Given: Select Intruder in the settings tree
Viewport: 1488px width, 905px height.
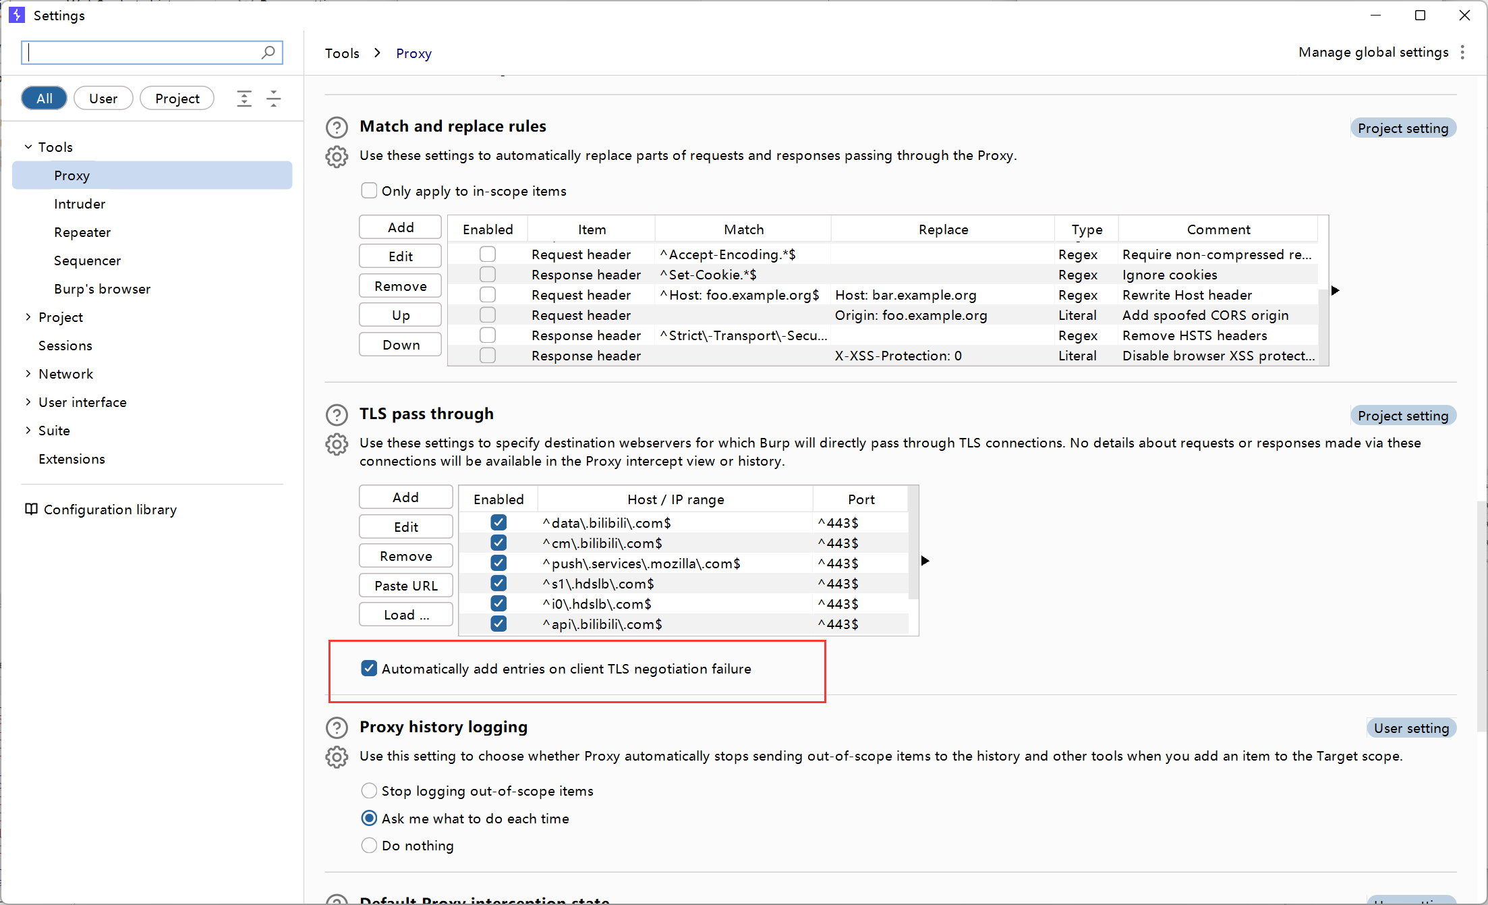Looking at the screenshot, I should click(x=80, y=204).
